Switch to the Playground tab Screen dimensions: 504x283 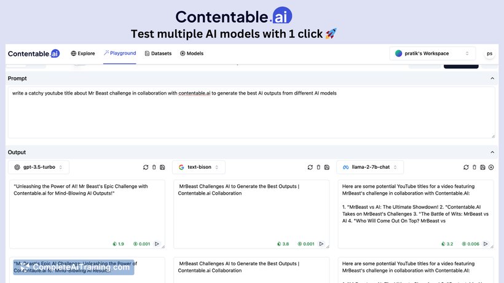click(120, 53)
